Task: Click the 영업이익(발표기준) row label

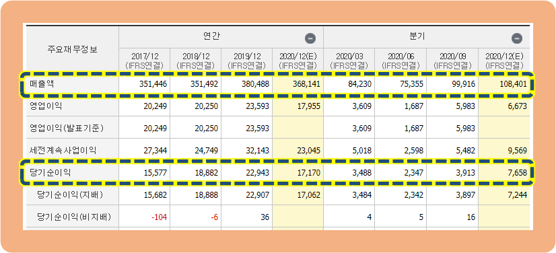Action: pos(67,129)
